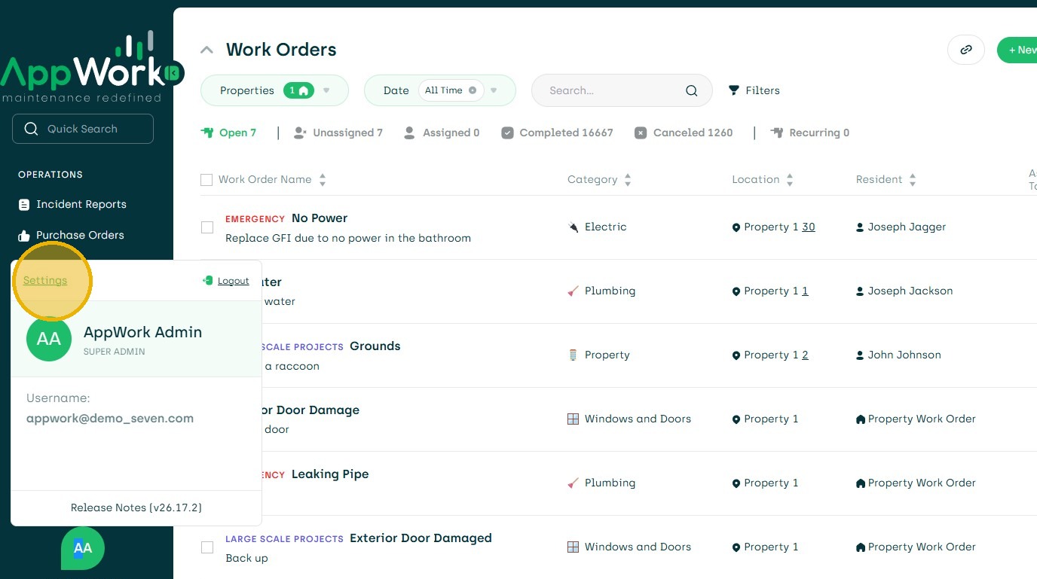The height and width of the screenshot is (579, 1037).
Task: Click the Electric plug category icon
Action: click(574, 227)
